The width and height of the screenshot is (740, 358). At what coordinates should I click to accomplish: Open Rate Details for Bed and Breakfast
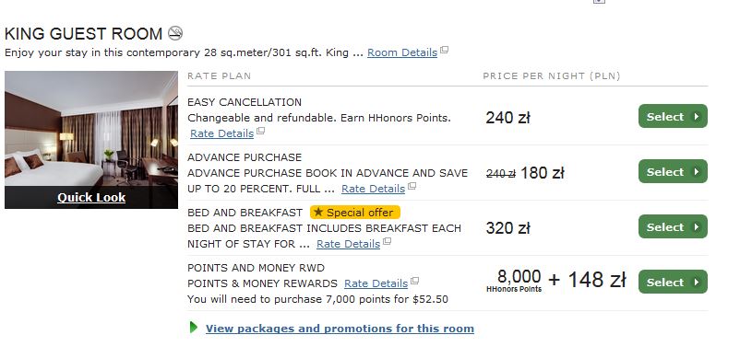click(348, 244)
